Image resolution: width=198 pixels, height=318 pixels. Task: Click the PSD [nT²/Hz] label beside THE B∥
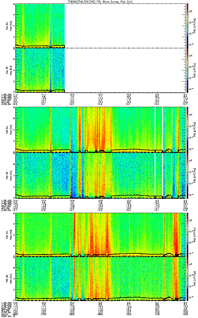coord(195,279)
